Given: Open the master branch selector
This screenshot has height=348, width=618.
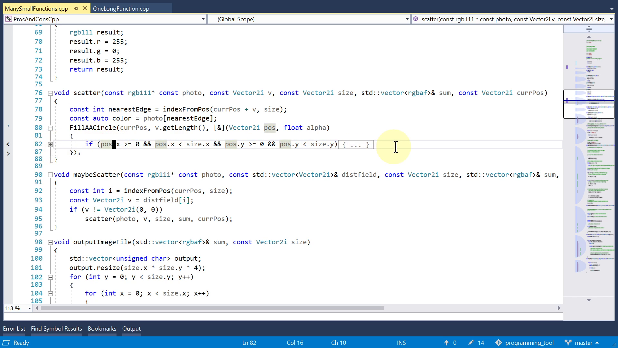Looking at the screenshot, I should coord(582,343).
